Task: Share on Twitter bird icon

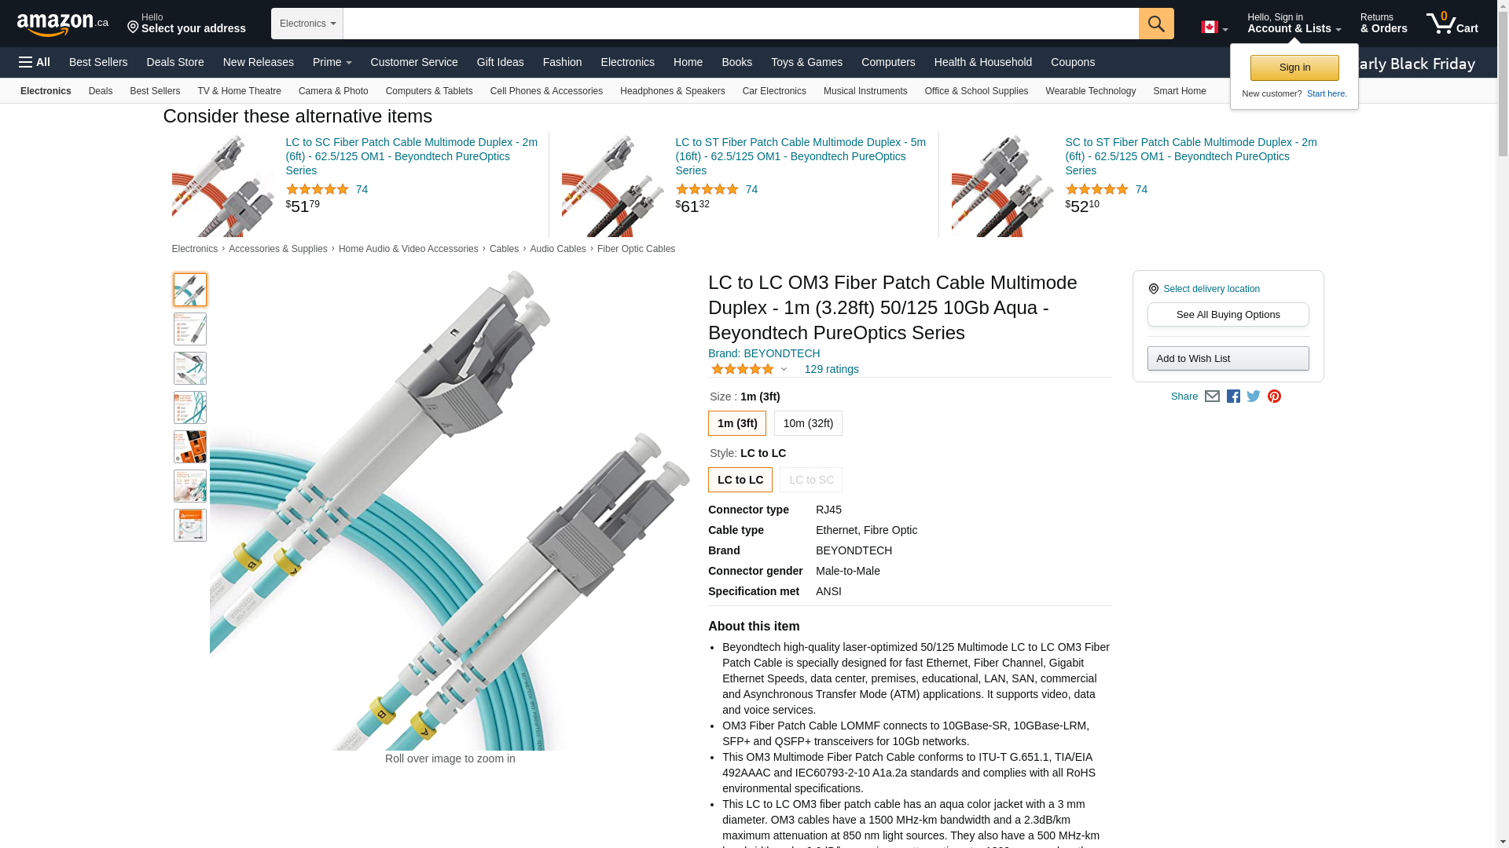Action: [1254, 397]
